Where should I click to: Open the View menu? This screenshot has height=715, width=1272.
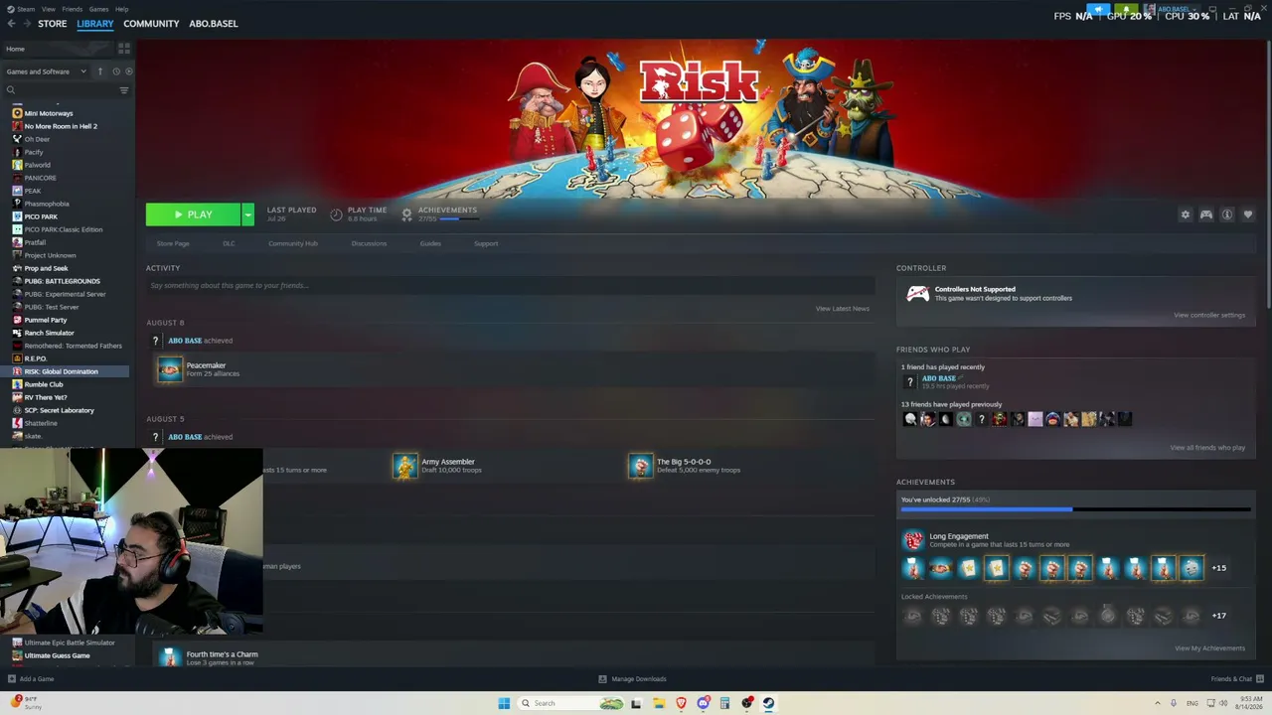(x=48, y=9)
